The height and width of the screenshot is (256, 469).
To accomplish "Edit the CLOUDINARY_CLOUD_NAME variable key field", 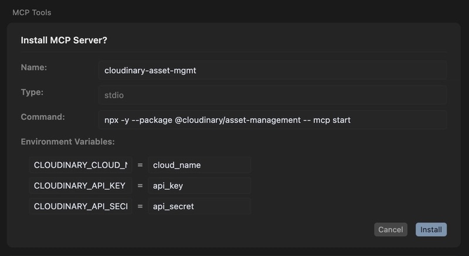I will 81,165.
